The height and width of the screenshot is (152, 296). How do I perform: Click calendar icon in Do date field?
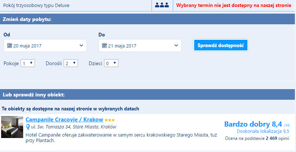(104, 46)
